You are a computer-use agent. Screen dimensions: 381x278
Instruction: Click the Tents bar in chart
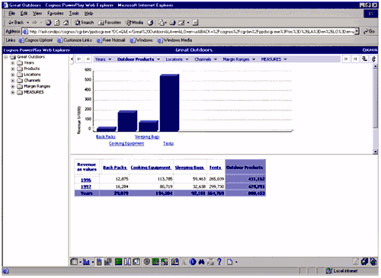click(x=169, y=103)
